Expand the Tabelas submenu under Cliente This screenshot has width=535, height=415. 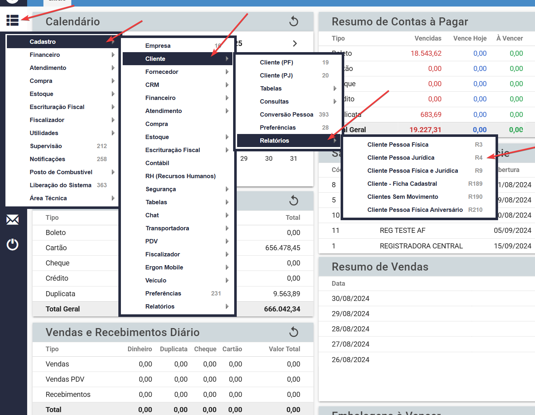[288, 88]
